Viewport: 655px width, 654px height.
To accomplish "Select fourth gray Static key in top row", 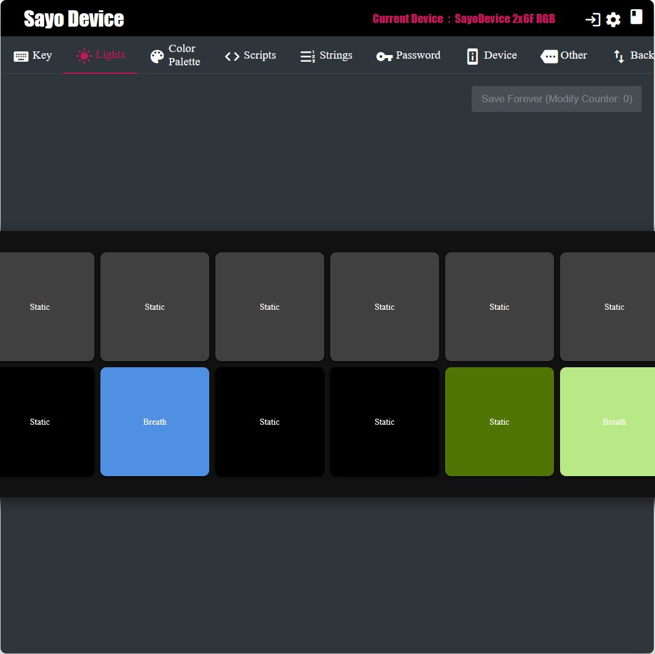I will point(384,307).
